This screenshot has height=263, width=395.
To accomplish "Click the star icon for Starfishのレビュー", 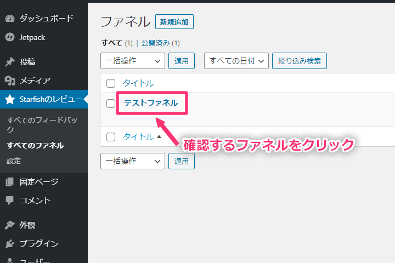I will [10, 99].
